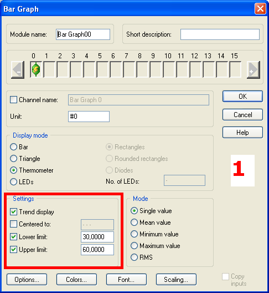Click the Lower limit value field

[x=97, y=237]
